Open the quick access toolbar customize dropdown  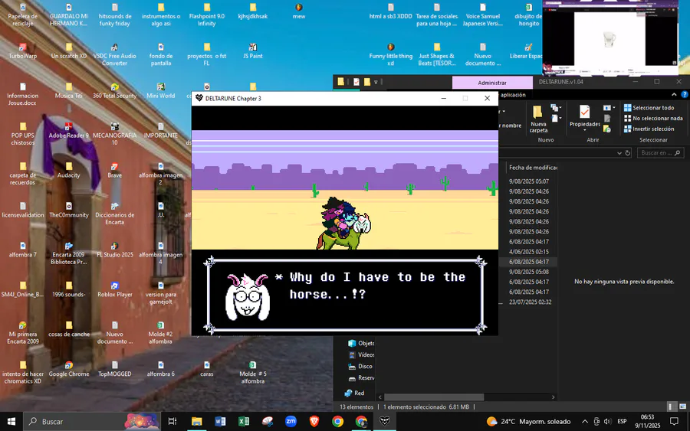click(x=376, y=82)
